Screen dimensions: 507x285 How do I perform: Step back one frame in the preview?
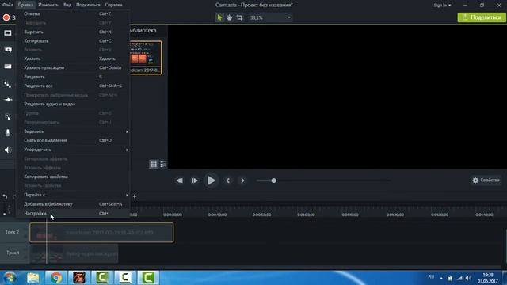click(x=180, y=180)
